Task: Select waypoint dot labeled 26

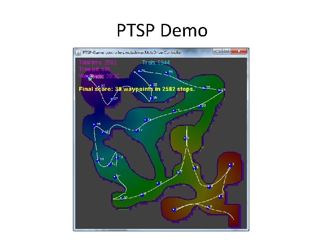Action: coord(151,98)
